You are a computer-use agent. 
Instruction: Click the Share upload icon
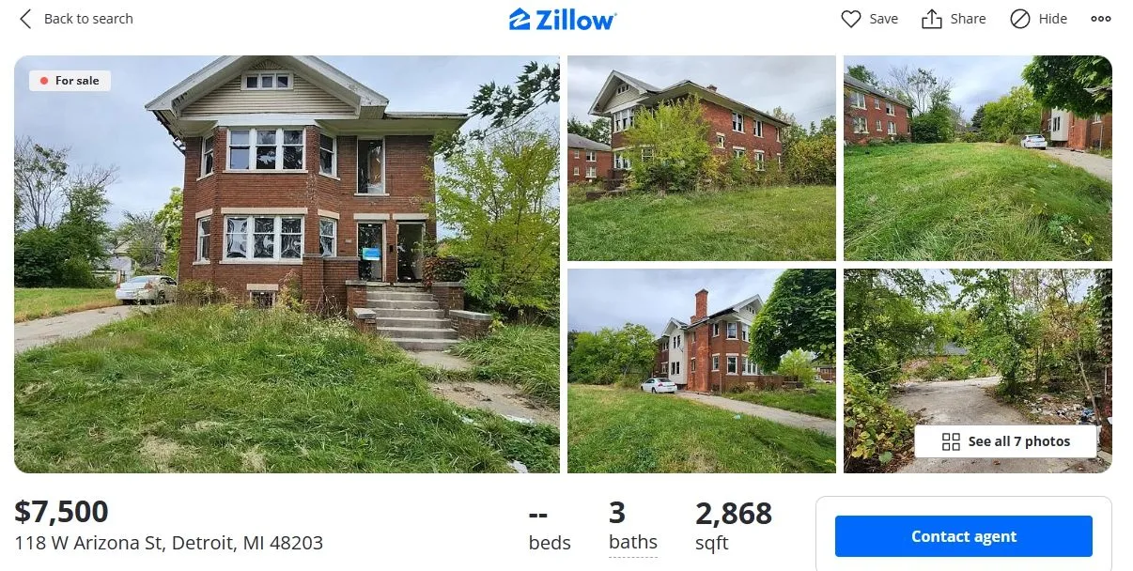(x=931, y=19)
